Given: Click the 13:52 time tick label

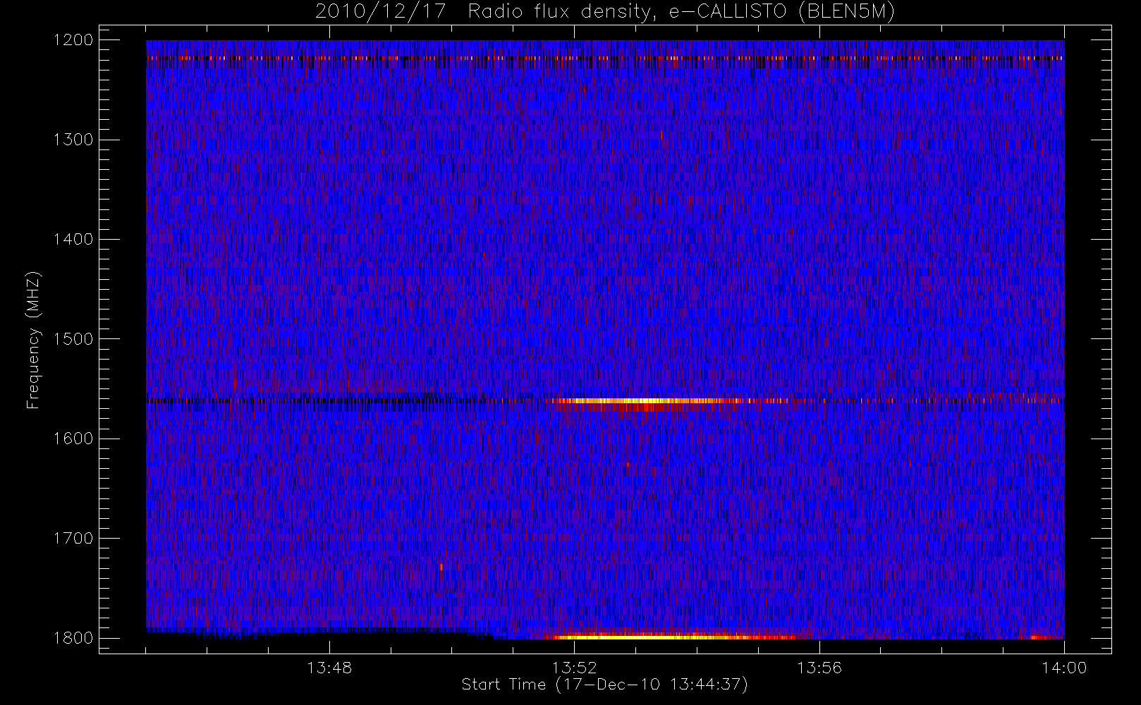Looking at the screenshot, I should click(574, 668).
